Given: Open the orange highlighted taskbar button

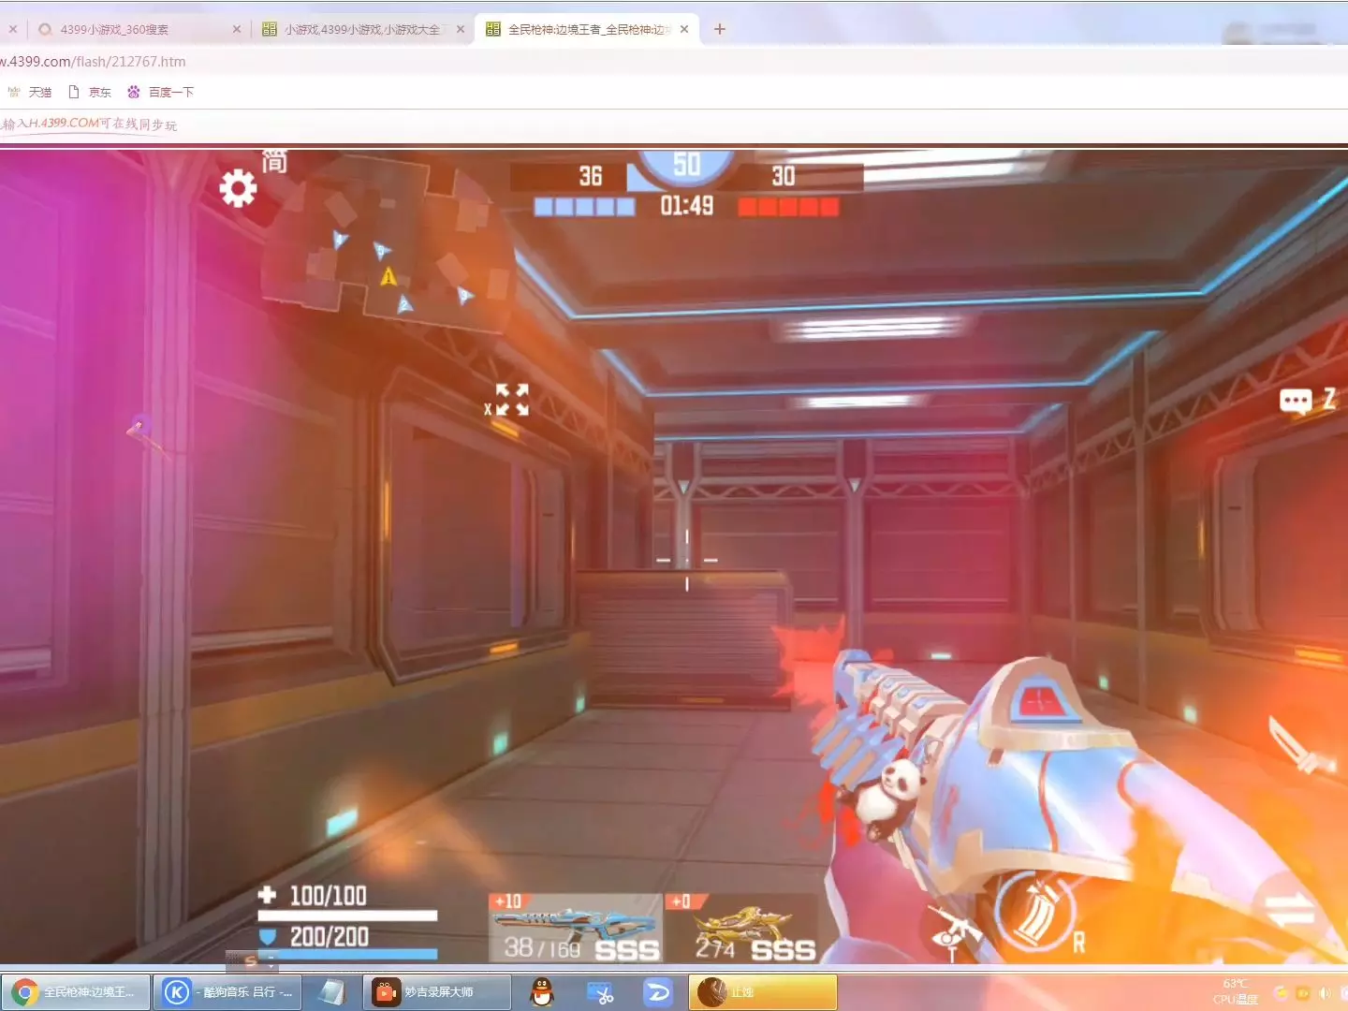Looking at the screenshot, I should coord(763,992).
